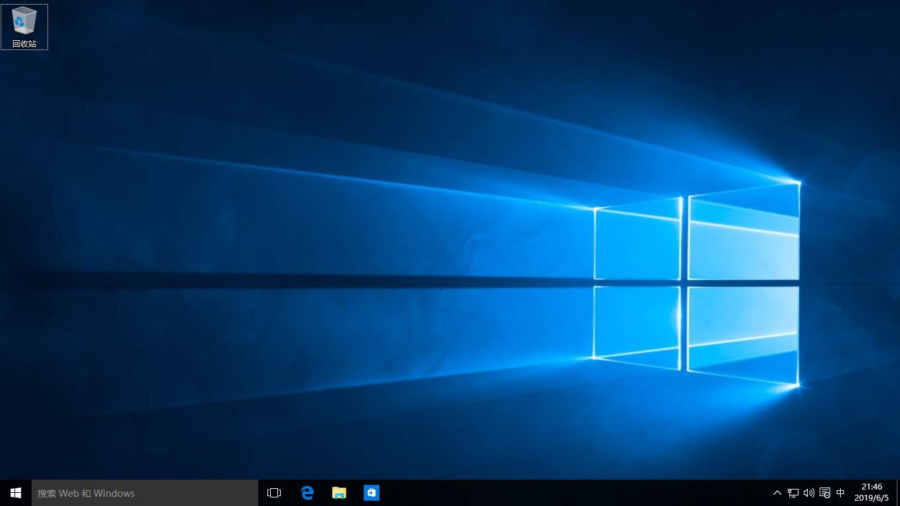Open File Explorer from the taskbar
Image resolution: width=900 pixels, height=506 pixels.
pos(339,493)
